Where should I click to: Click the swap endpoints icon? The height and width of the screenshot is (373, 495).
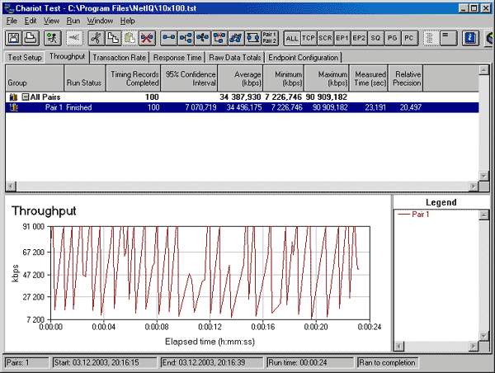click(x=253, y=38)
